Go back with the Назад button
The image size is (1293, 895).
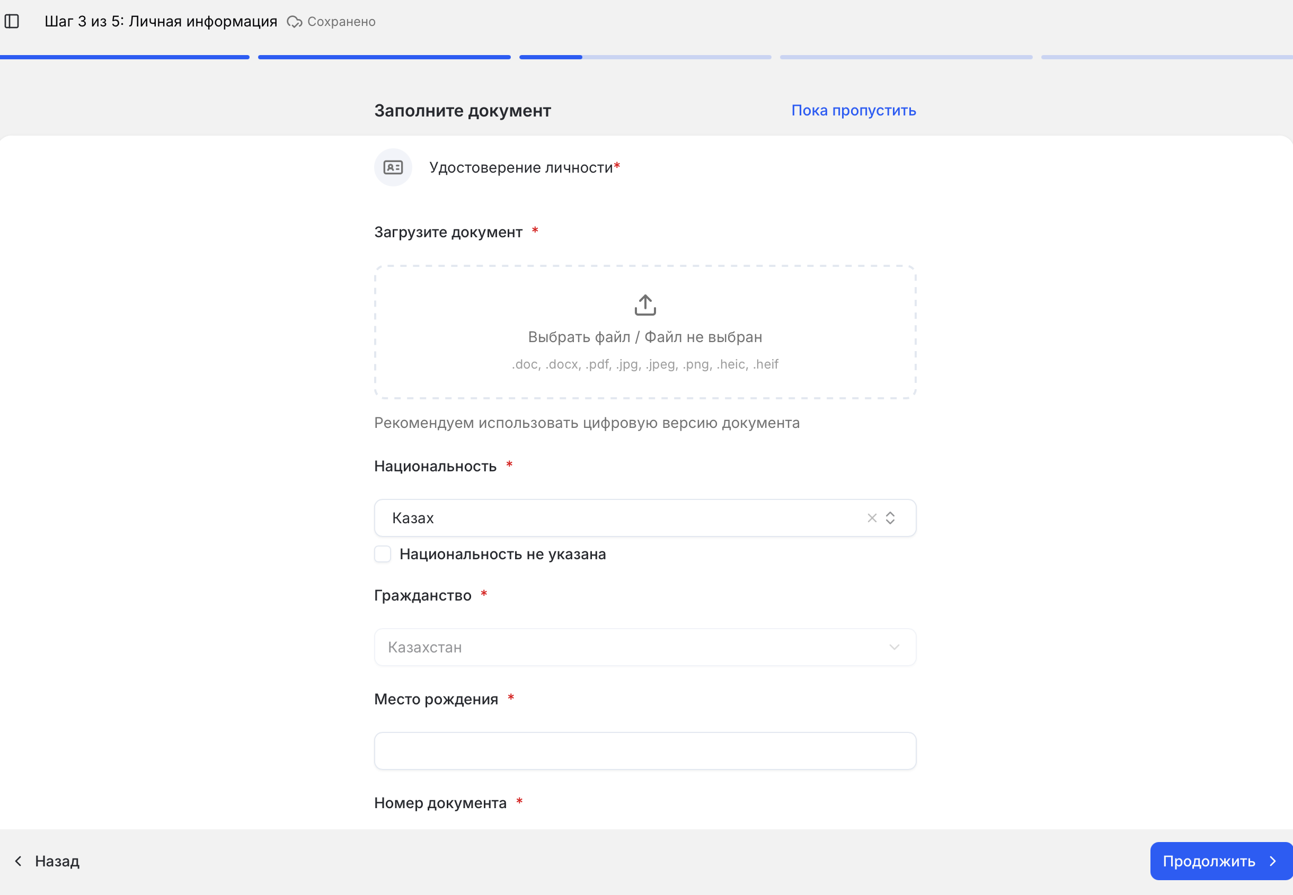click(47, 861)
